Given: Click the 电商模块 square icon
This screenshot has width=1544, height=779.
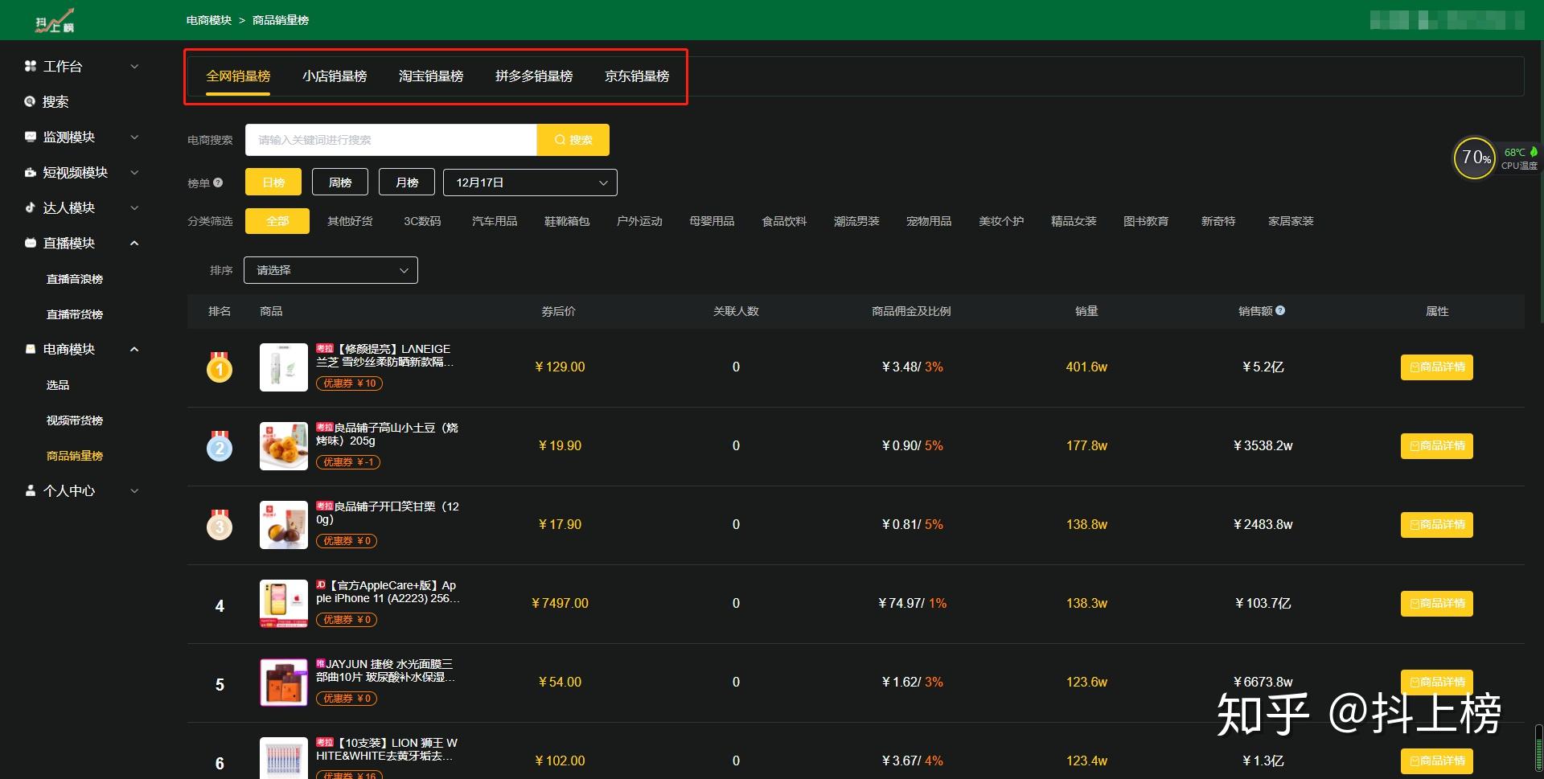Looking at the screenshot, I should (31, 349).
